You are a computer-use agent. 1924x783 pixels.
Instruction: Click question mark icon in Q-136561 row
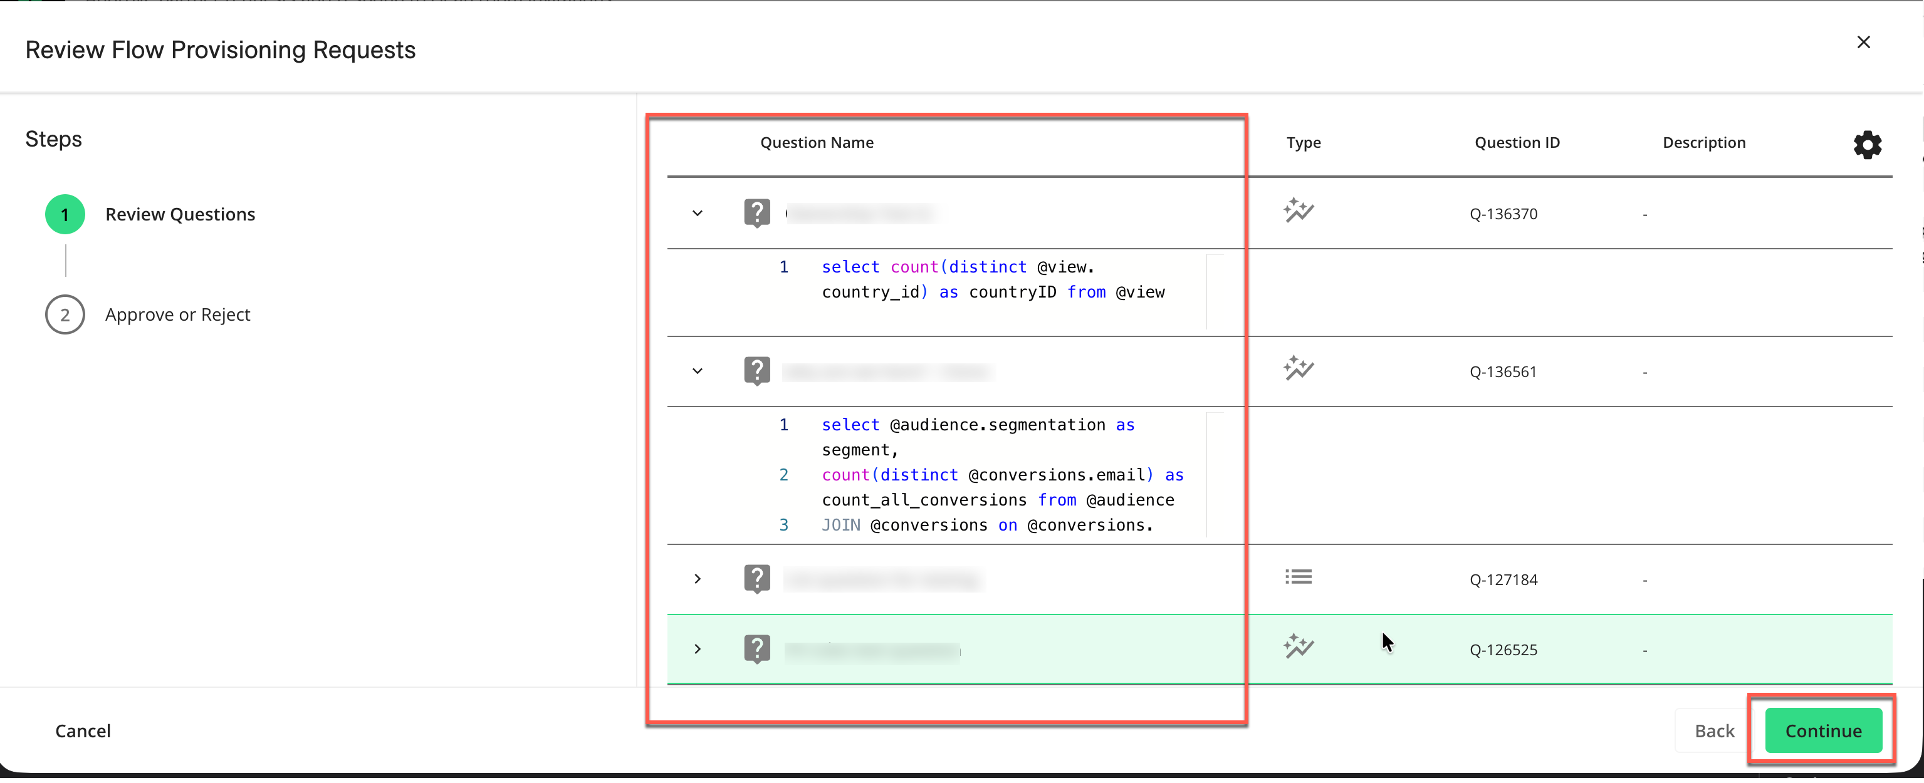pos(756,371)
